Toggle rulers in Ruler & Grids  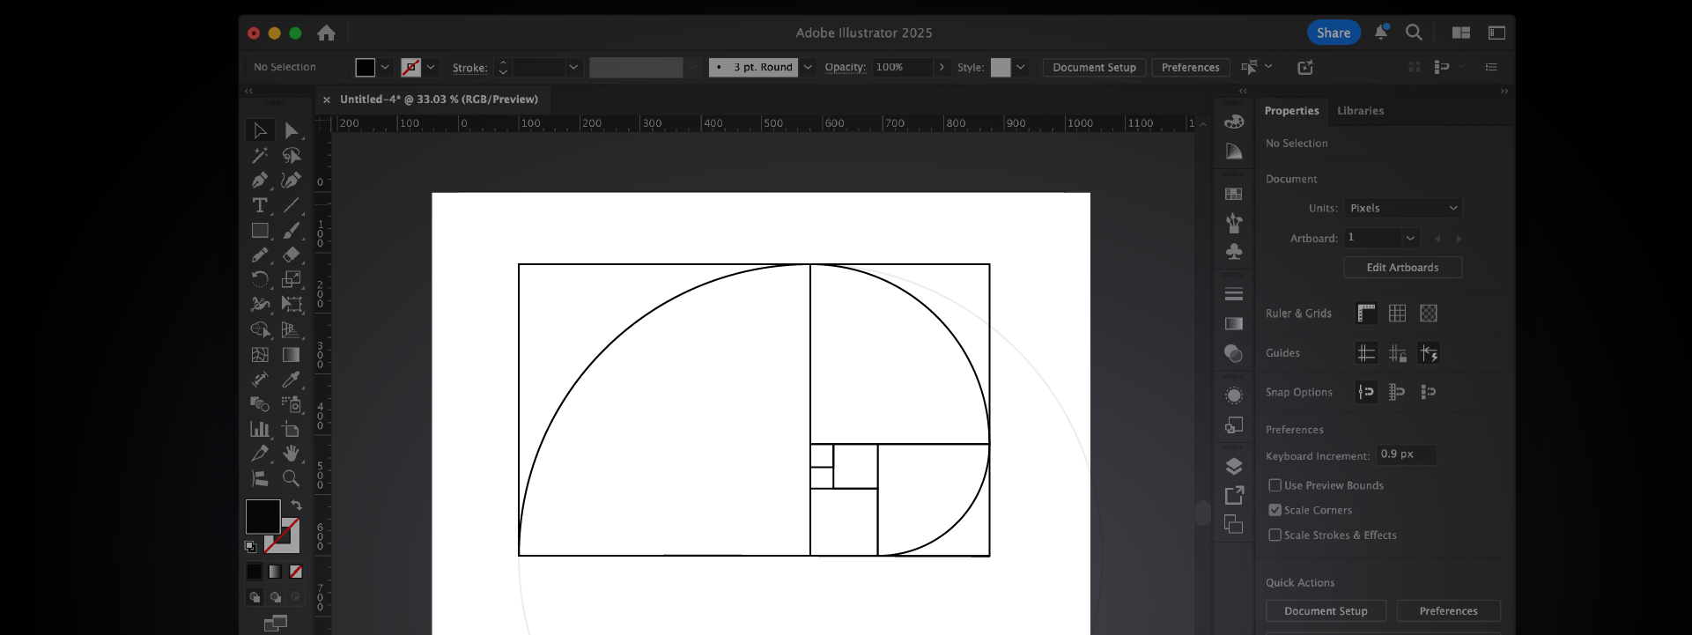coord(1366,314)
